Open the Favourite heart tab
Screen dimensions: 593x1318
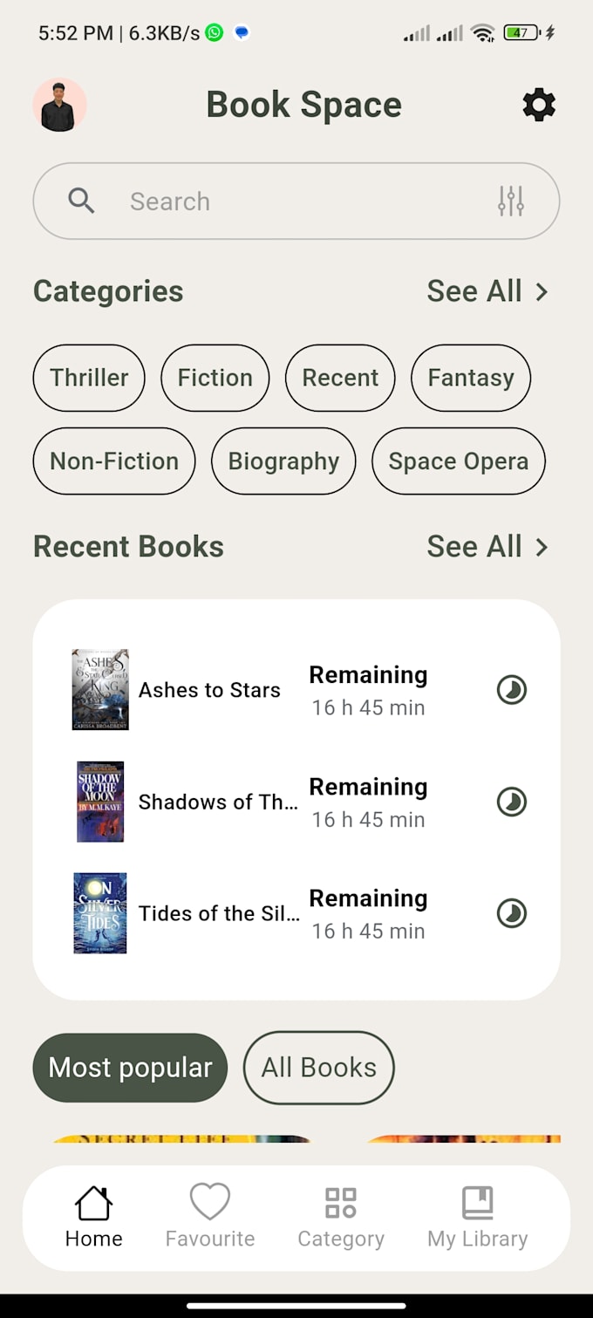(x=210, y=1216)
